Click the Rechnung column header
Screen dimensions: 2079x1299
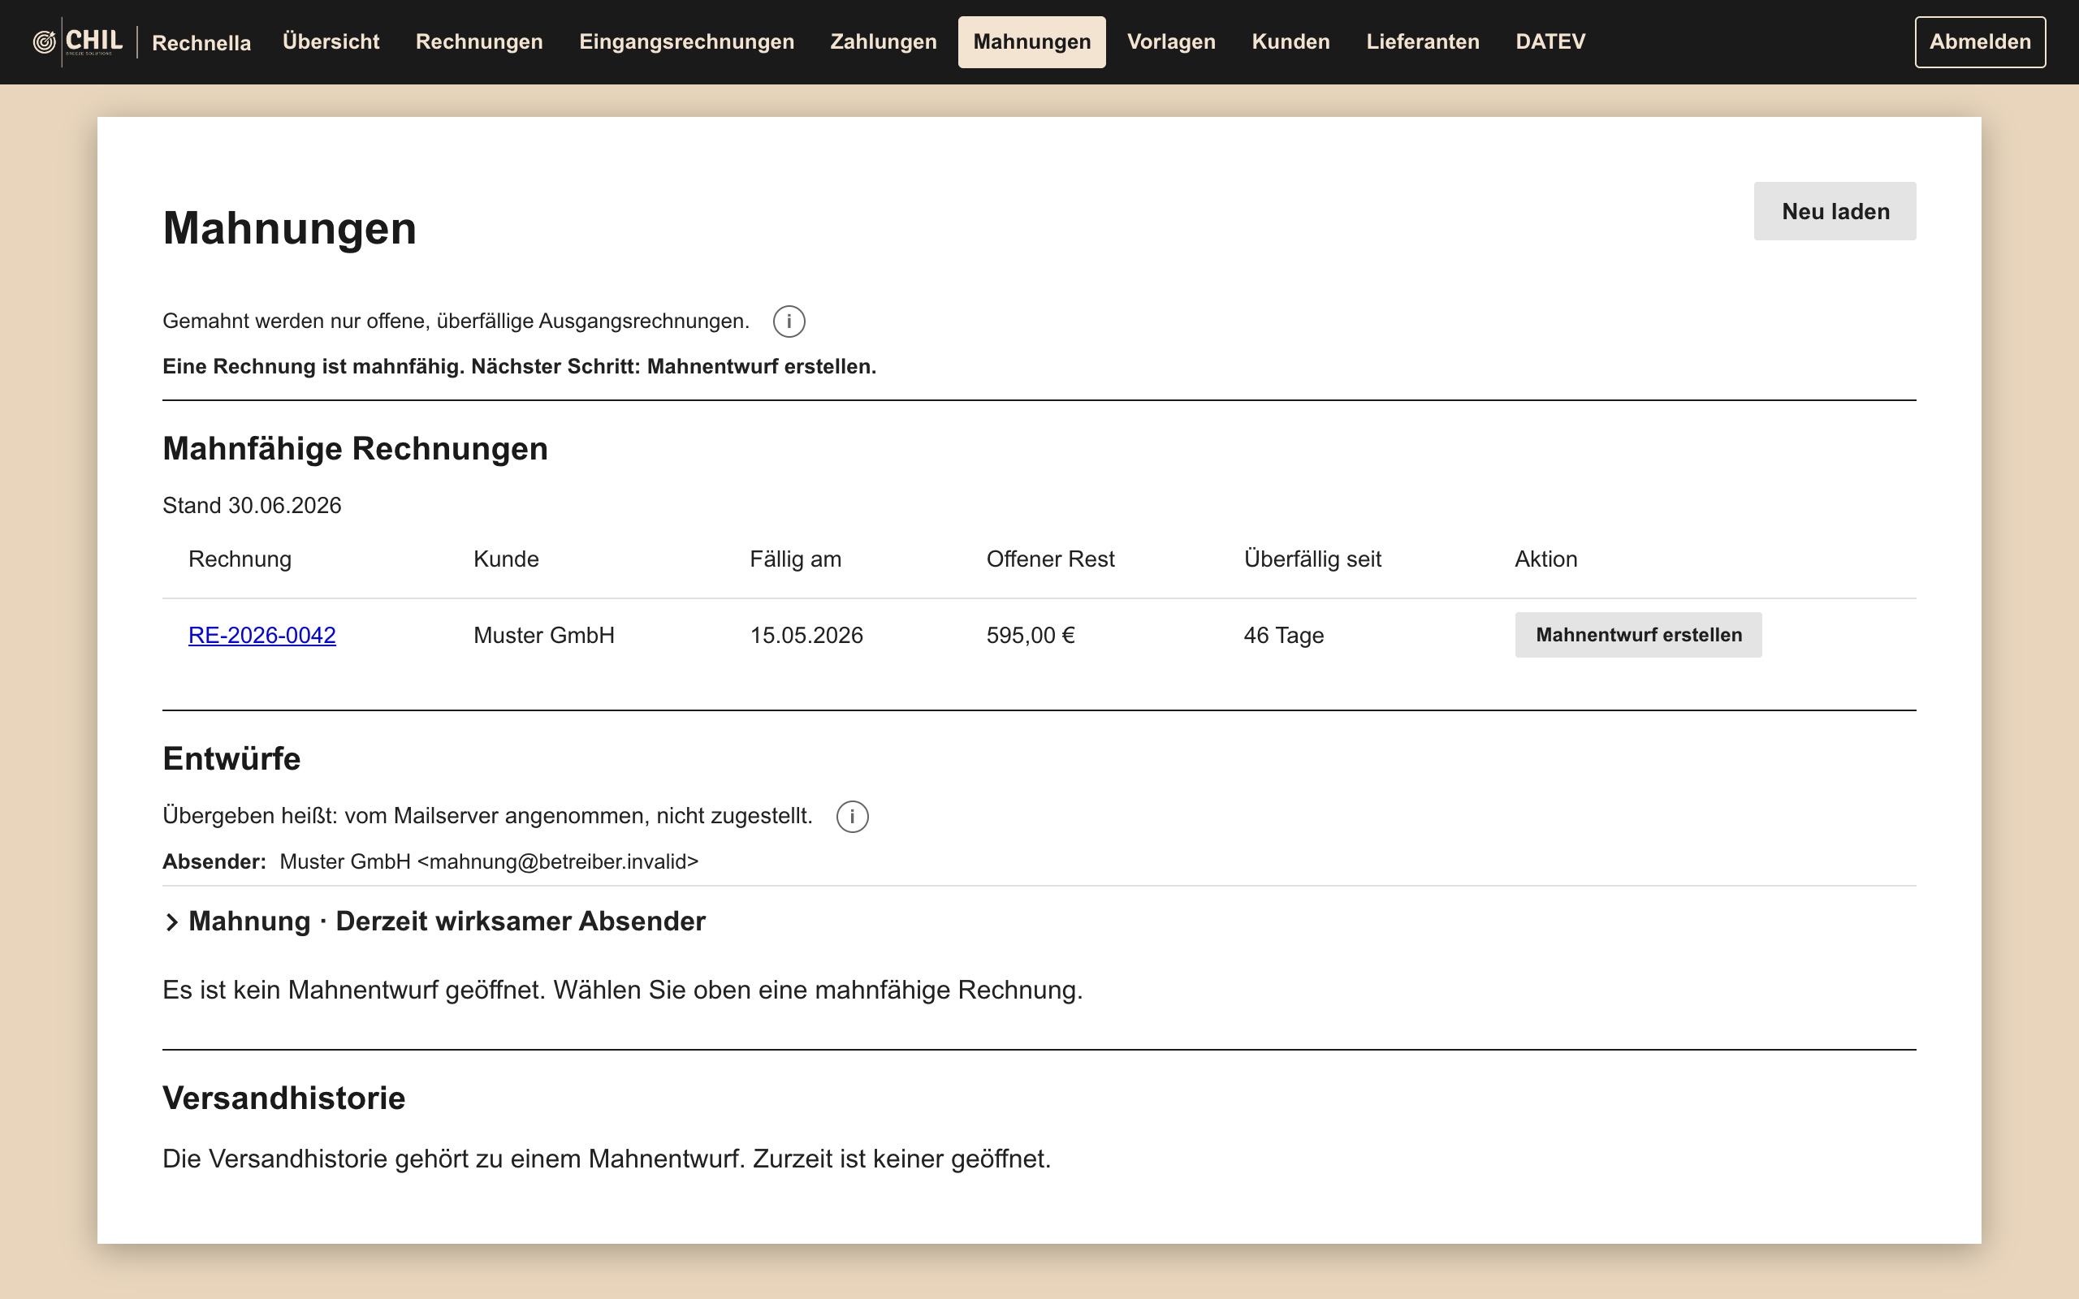click(240, 559)
